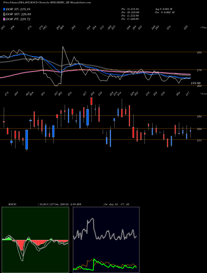
Task: Select the 'DOW ST: 219.19' legend text
Action: tap(18, 9)
